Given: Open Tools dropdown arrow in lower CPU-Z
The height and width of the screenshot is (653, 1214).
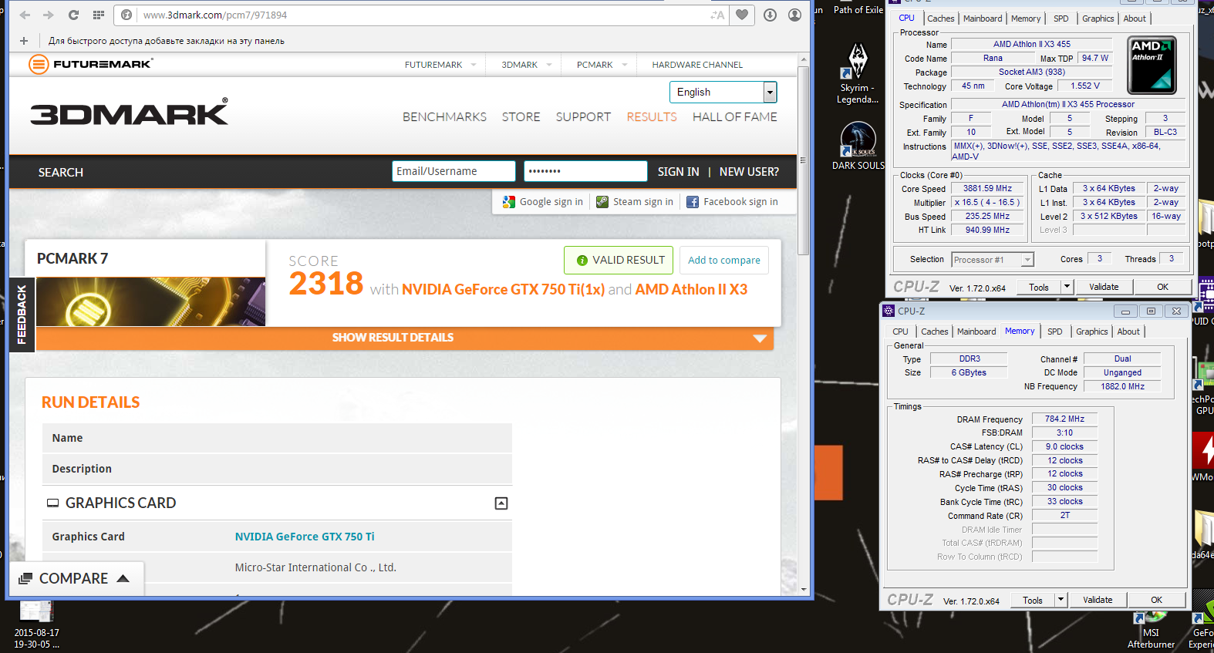Looking at the screenshot, I should 1061,600.
